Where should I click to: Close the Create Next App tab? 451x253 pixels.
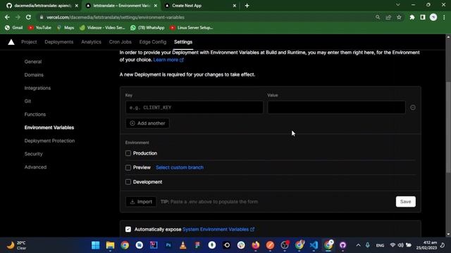234,6
